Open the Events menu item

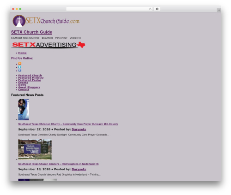[x=23, y=83]
